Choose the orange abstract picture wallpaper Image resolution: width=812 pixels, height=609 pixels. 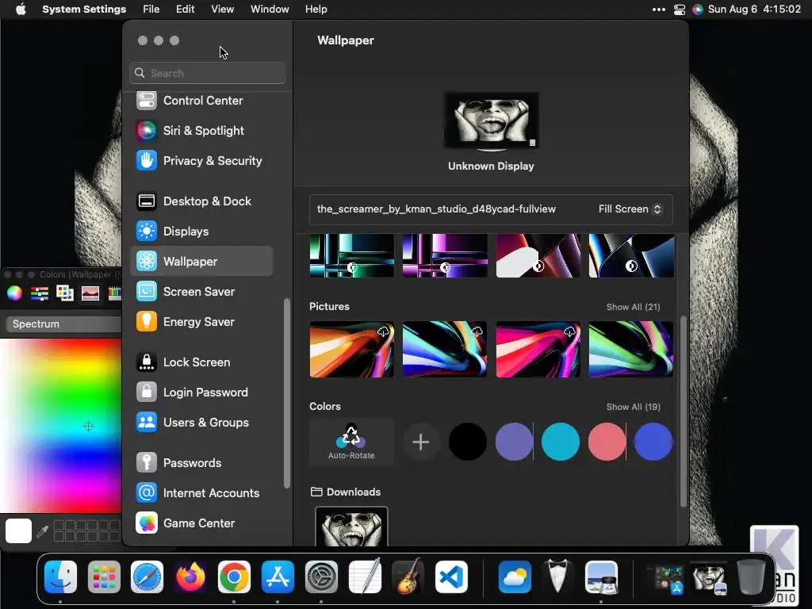(x=351, y=349)
